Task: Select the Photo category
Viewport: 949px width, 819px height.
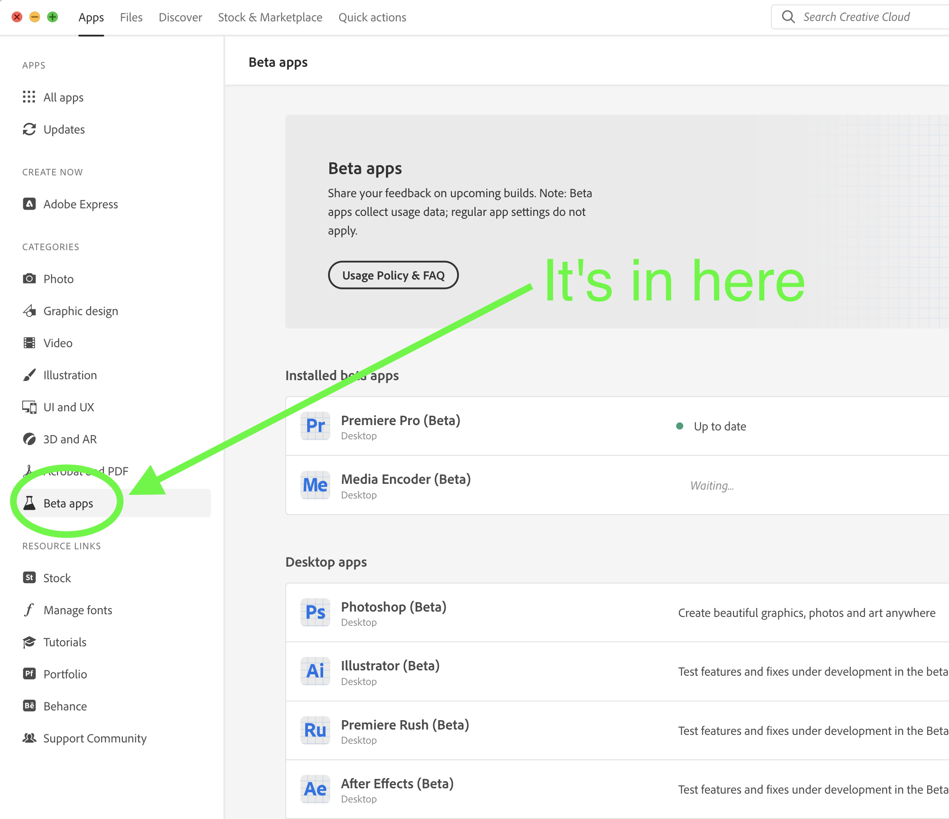Action: tap(58, 279)
